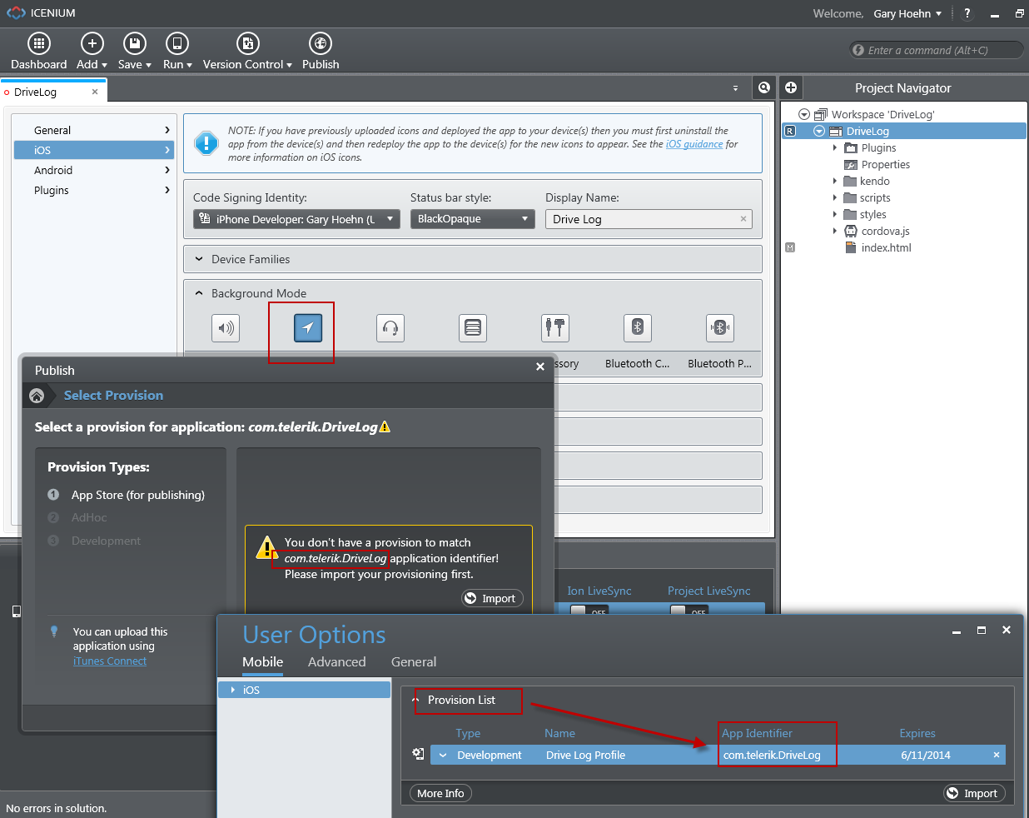Remove the Drive Log Profile provision row
Viewport: 1029px width, 818px height.
[x=996, y=755]
